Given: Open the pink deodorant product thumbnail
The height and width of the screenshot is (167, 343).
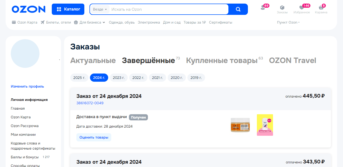Looking at the screenshot, I should pos(265,125).
